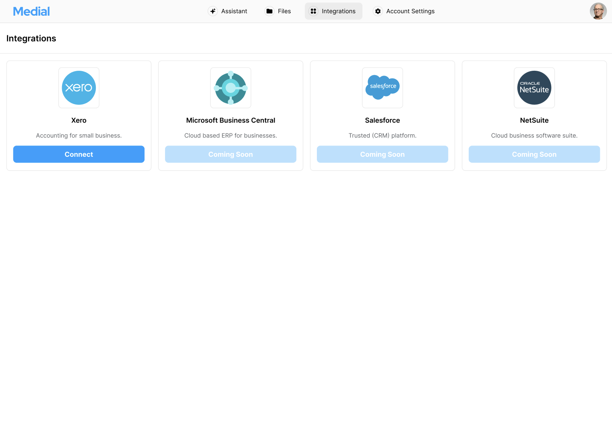Click the Integrations grid icon

[313, 11]
